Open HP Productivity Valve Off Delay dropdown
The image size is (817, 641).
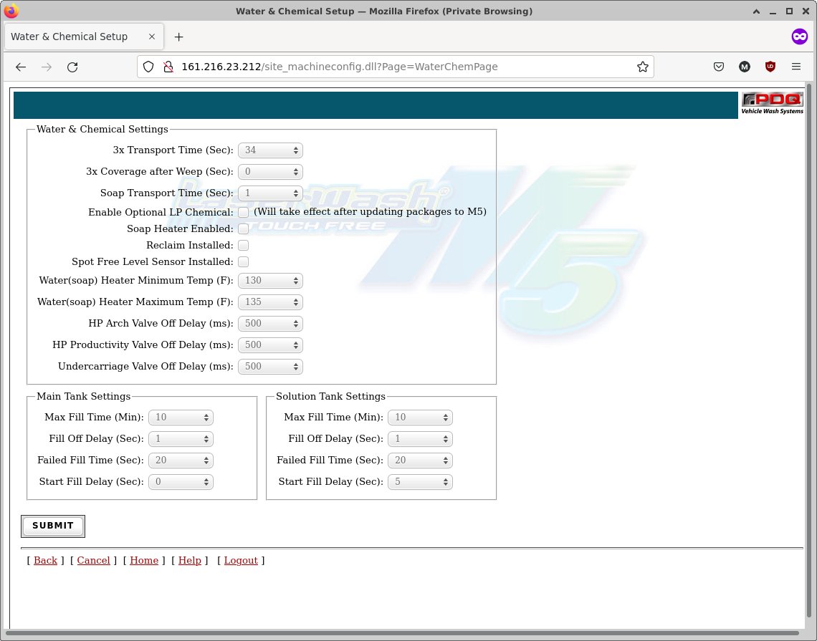click(x=270, y=345)
